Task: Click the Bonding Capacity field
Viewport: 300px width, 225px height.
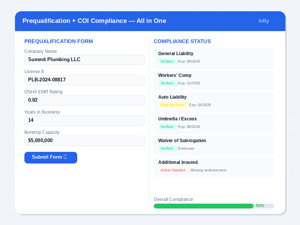Action: [84, 141]
